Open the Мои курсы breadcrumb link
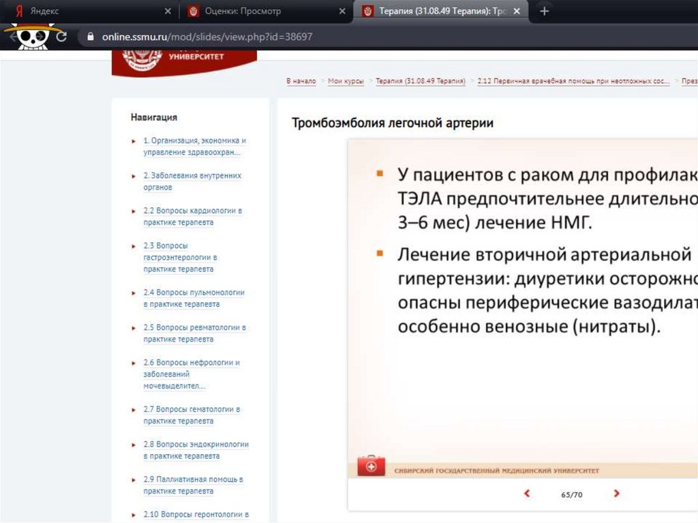 (346, 81)
